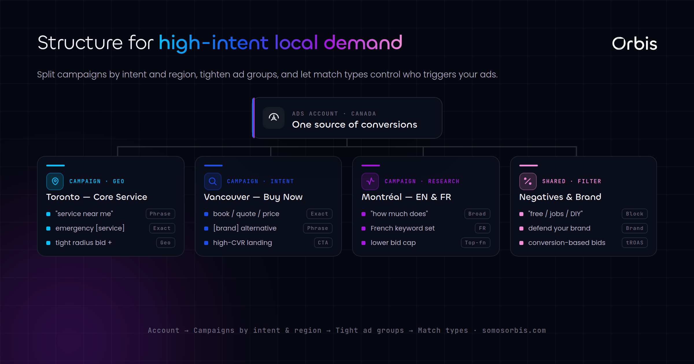The height and width of the screenshot is (364, 694).
Task: Click the Orbis logo
Action: pyautogui.click(x=634, y=44)
